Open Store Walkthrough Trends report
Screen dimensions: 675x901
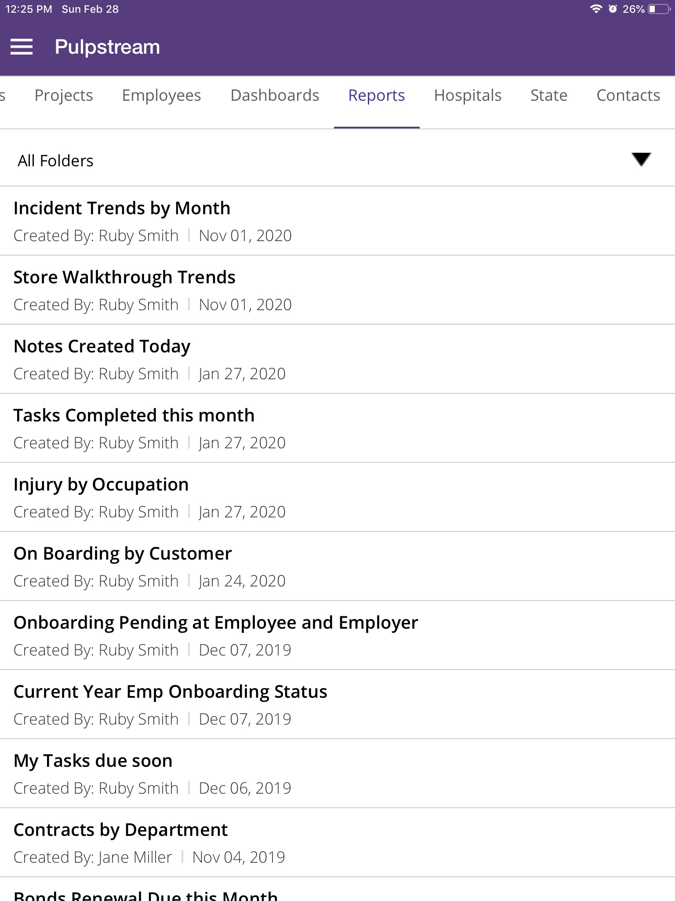point(337,290)
